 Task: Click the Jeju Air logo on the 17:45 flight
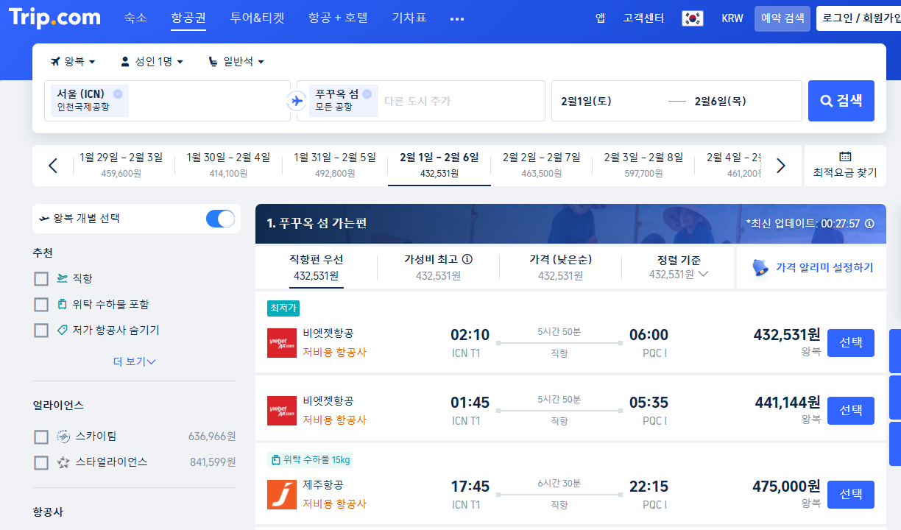[x=282, y=495]
